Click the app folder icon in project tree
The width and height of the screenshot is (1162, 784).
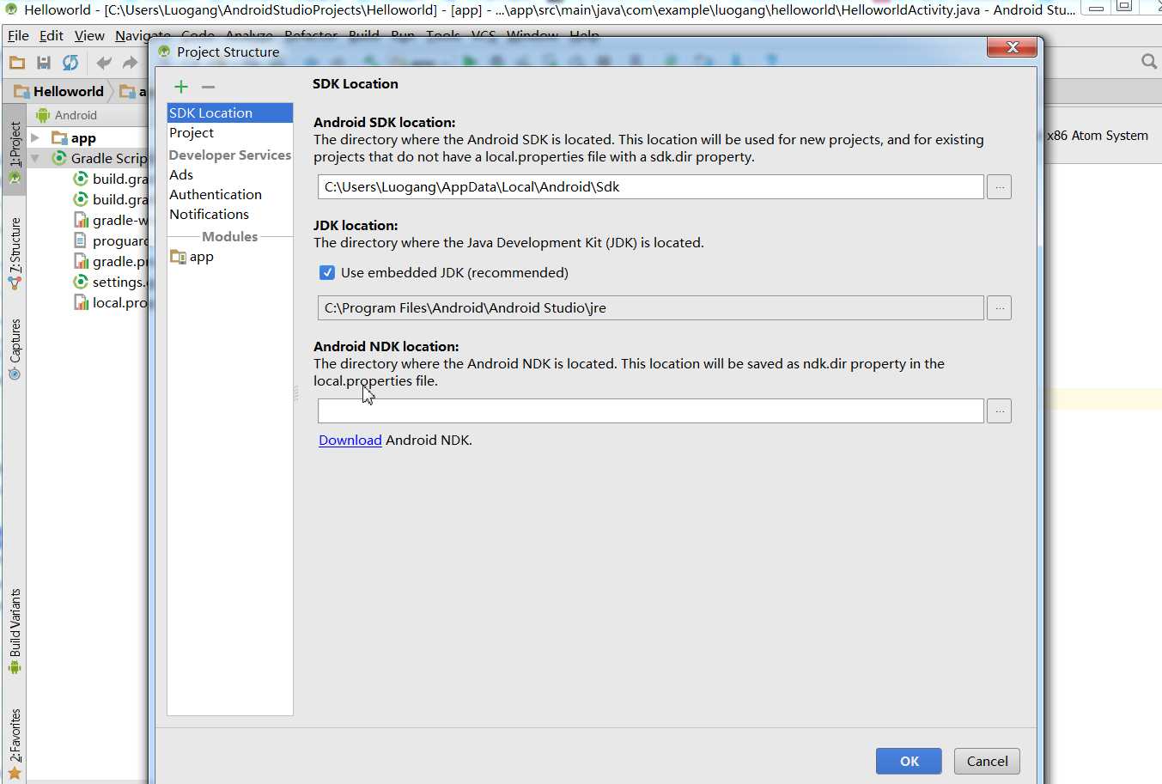pos(59,138)
